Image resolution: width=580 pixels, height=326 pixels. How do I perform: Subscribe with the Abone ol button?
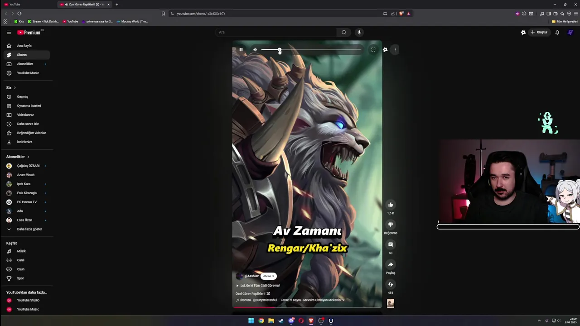pyautogui.click(x=269, y=276)
